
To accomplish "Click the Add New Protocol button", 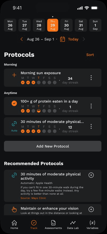I will pos(53,146).
